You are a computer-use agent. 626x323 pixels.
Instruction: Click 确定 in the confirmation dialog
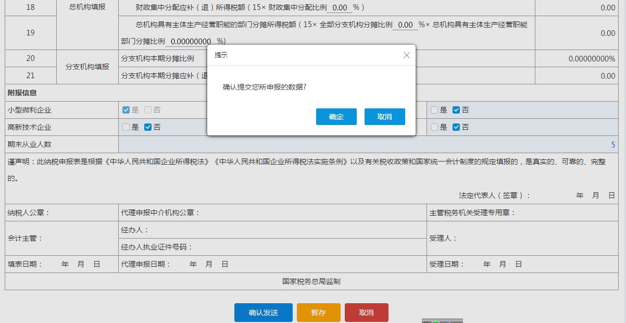click(336, 117)
